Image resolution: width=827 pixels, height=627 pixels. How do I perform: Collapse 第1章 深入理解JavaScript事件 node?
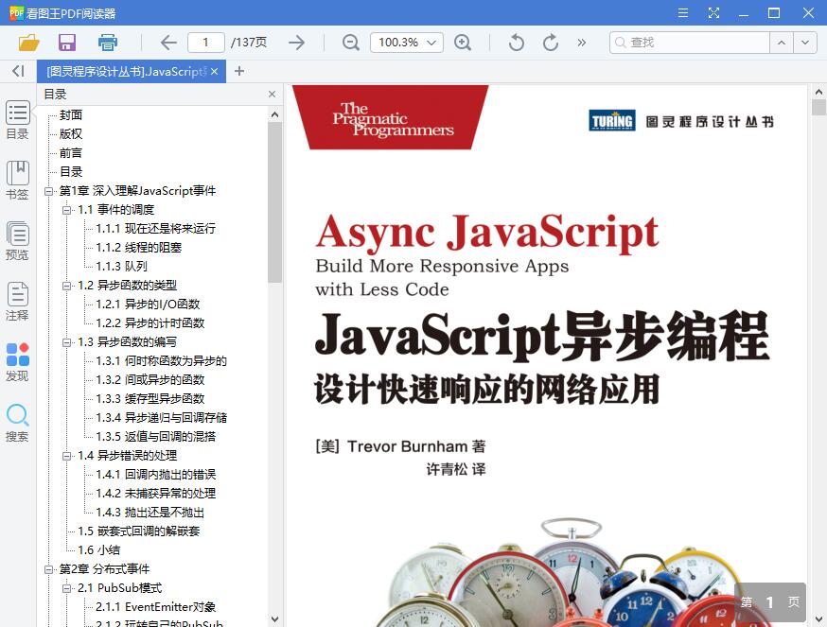click(49, 191)
